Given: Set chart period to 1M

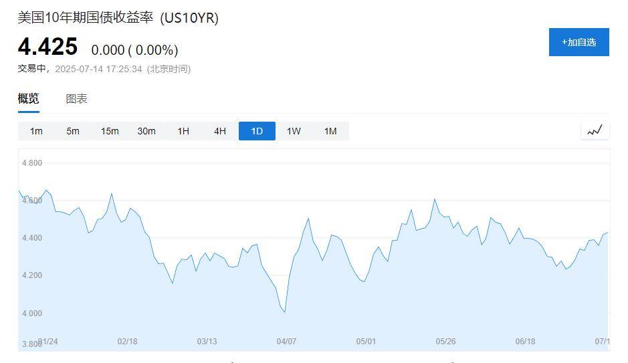Looking at the screenshot, I should point(330,131).
